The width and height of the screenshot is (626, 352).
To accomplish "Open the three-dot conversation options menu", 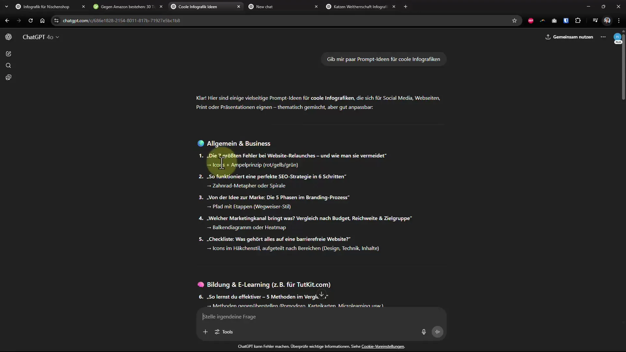I will [603, 37].
